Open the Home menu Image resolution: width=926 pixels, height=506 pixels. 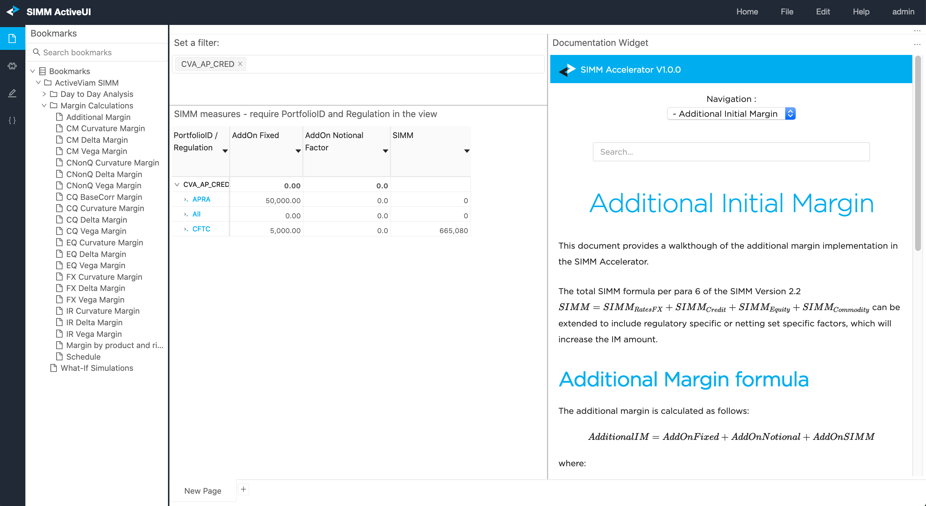(x=747, y=12)
